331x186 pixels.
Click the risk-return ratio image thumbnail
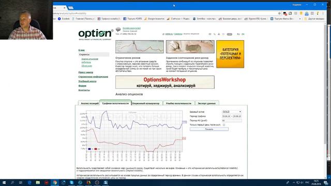pyautogui.click(x=190, y=47)
